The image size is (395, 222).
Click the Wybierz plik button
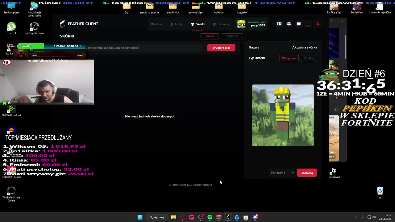tap(221, 48)
